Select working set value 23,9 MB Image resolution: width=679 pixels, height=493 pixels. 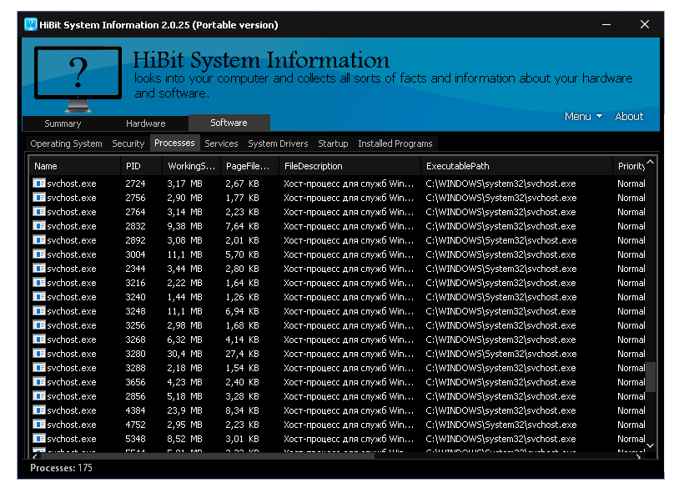tap(185, 410)
